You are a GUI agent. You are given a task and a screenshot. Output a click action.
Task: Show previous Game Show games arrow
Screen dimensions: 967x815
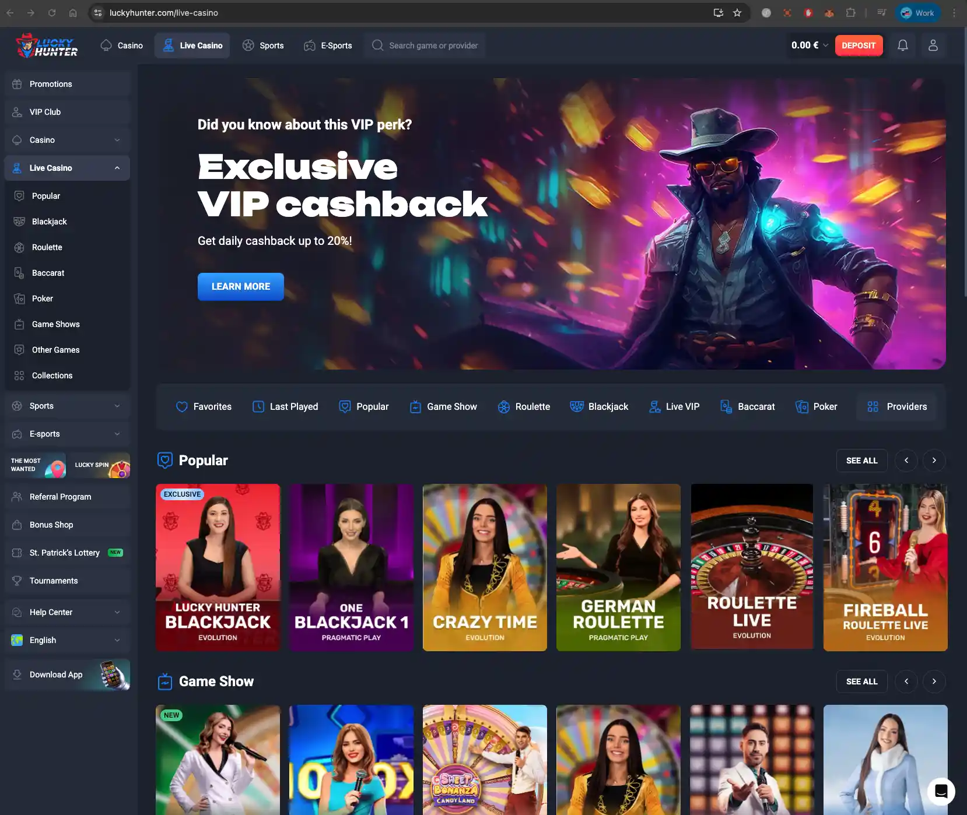(906, 681)
